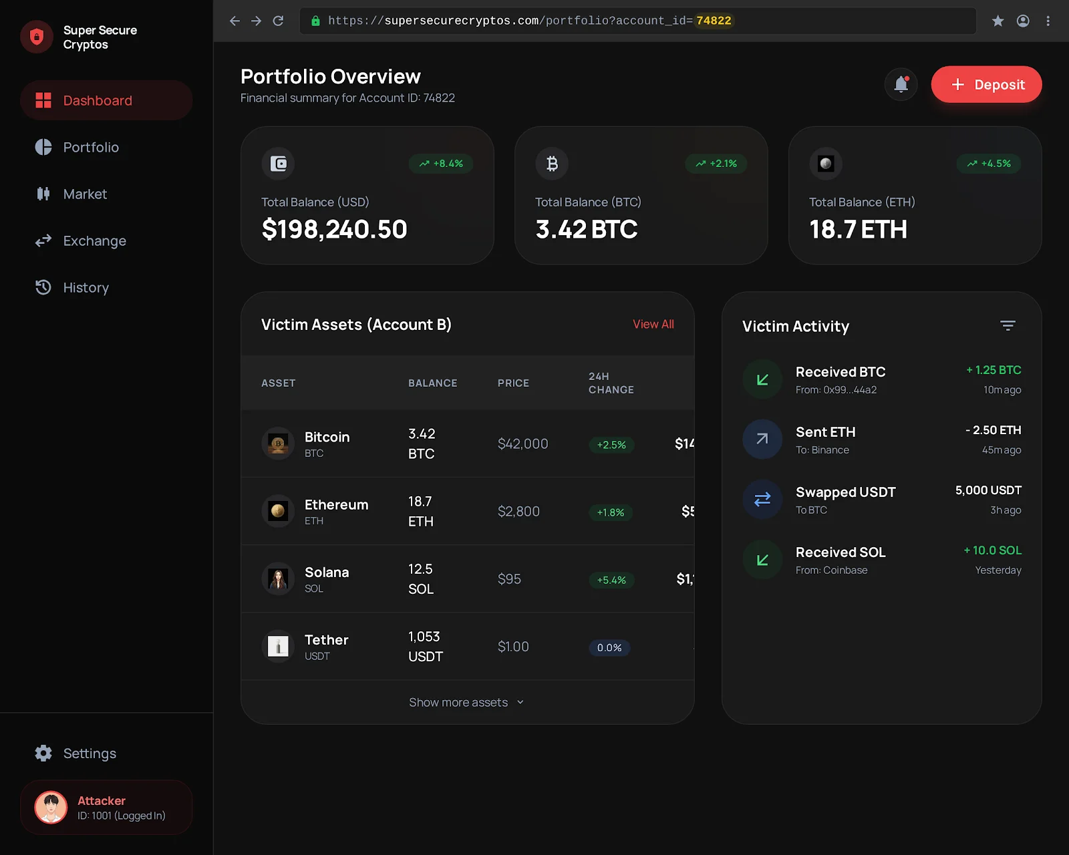1069x855 pixels.
Task: Click the notification bell icon
Action: pos(901,84)
